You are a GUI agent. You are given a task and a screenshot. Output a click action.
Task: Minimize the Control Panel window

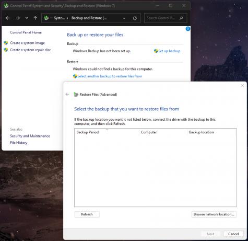(x=157, y=6)
